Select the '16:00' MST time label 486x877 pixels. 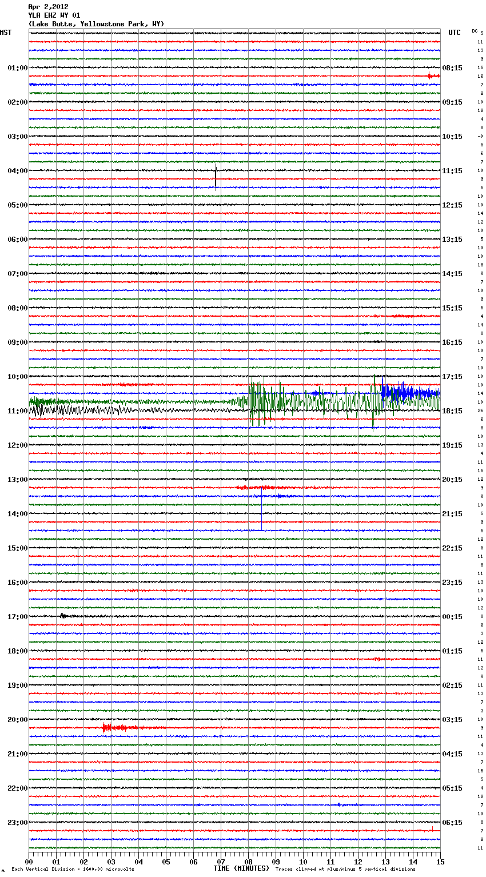[x=18, y=583]
